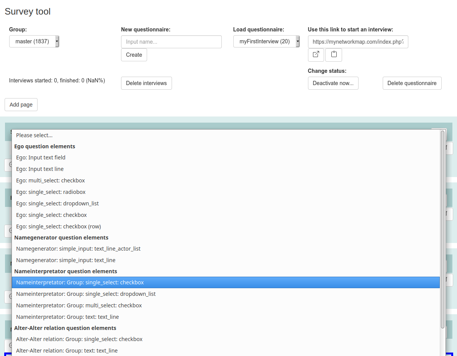The image size is (457, 356).
Task: Click the 'Alter-Alter relation question elements' group header
Action: point(65,328)
